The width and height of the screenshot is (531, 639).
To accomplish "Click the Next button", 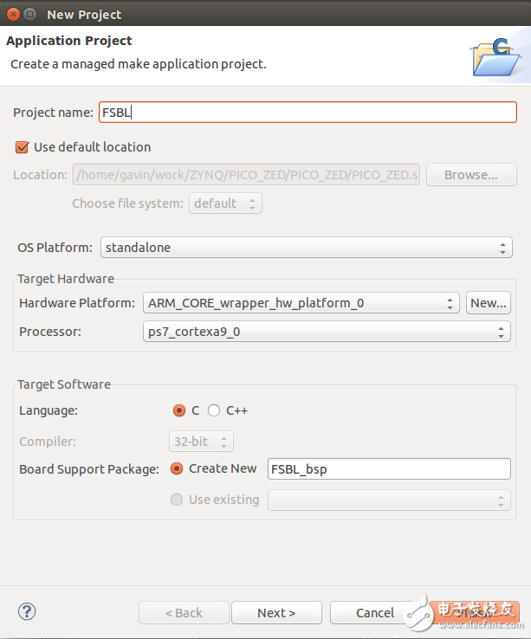I will pos(276,613).
